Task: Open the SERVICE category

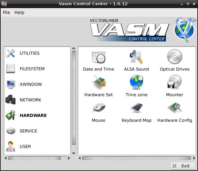Action: point(28,131)
